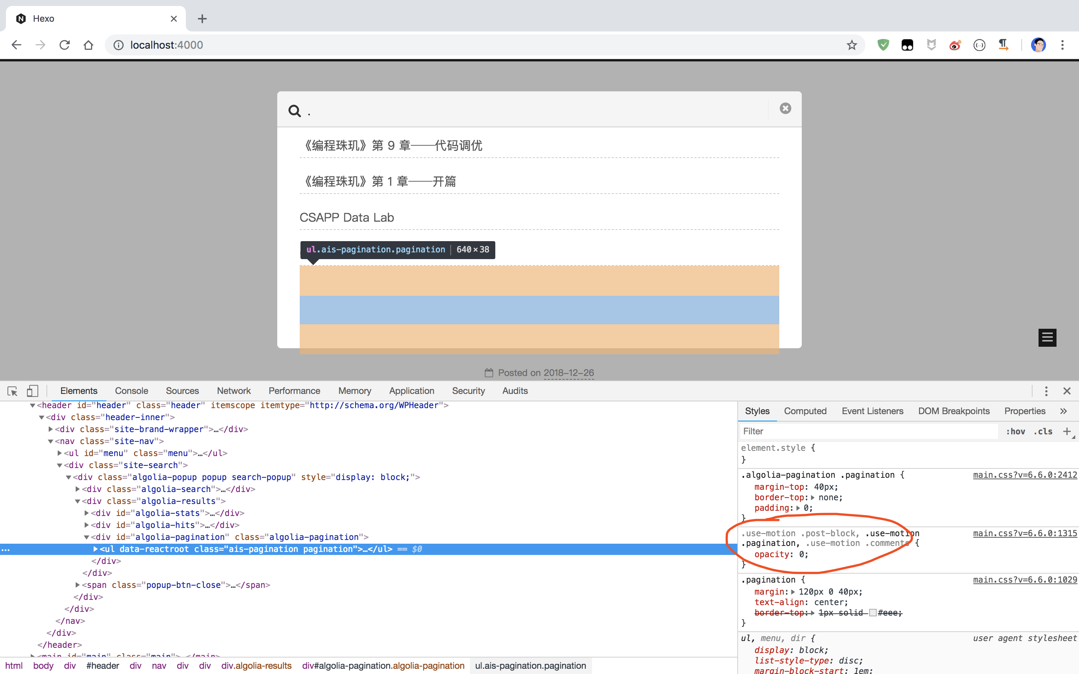The width and height of the screenshot is (1079, 674).
Task: Collapse the algolia-pagination div node
Action: pos(87,537)
